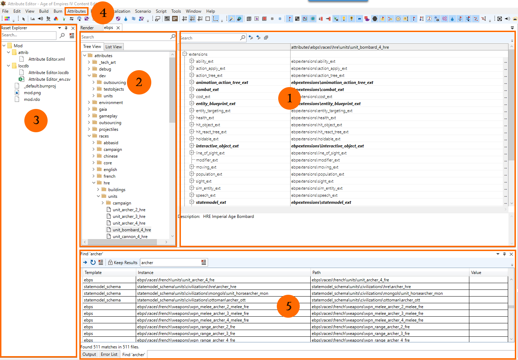518x360 pixels.
Task: Open the Scenario menu
Action: pyautogui.click(x=143, y=11)
